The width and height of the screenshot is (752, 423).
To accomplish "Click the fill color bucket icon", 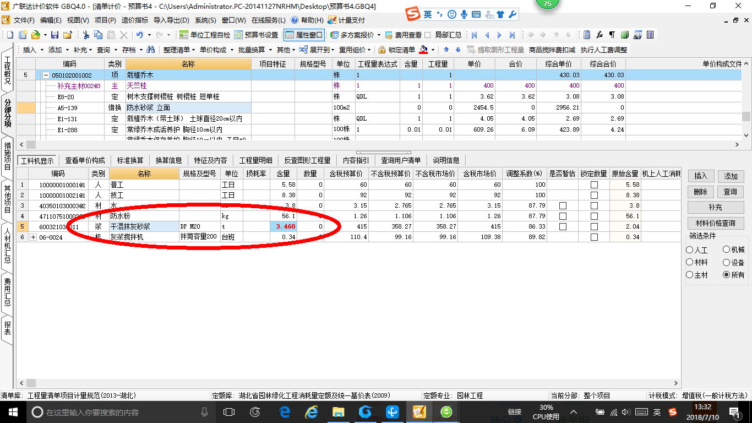I will [423, 50].
